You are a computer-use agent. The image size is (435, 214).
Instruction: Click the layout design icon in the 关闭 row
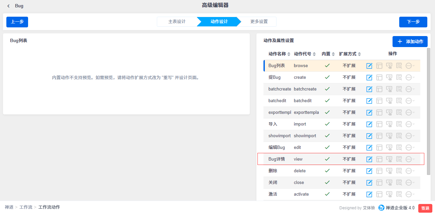pyautogui.click(x=379, y=183)
